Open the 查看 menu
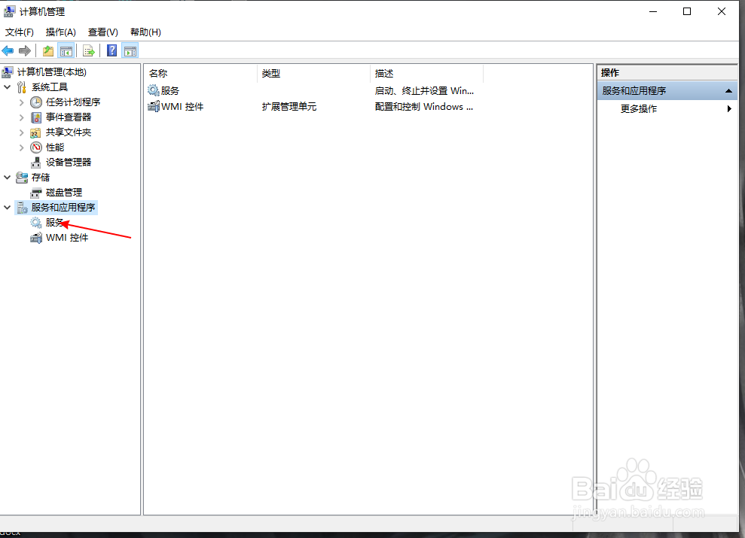The height and width of the screenshot is (538, 745). tap(102, 32)
